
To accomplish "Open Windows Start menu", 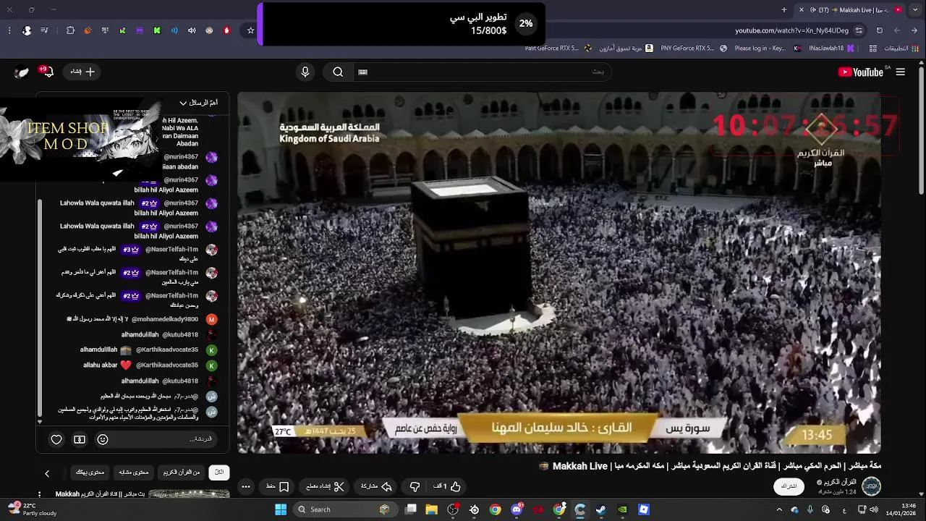I will click(281, 509).
